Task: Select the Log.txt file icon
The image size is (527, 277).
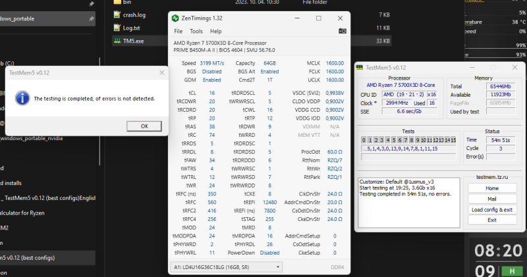Action: pos(117,28)
